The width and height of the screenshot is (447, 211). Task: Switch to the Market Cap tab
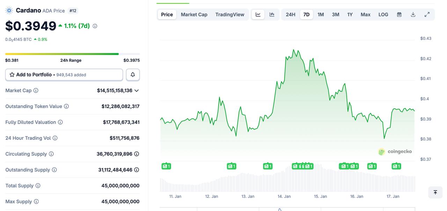tap(194, 14)
